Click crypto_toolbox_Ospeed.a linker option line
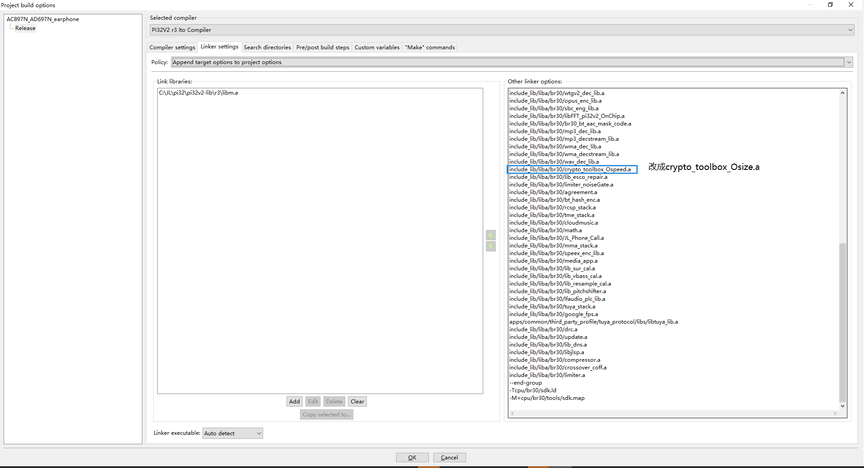The image size is (864, 468). (x=570, y=169)
